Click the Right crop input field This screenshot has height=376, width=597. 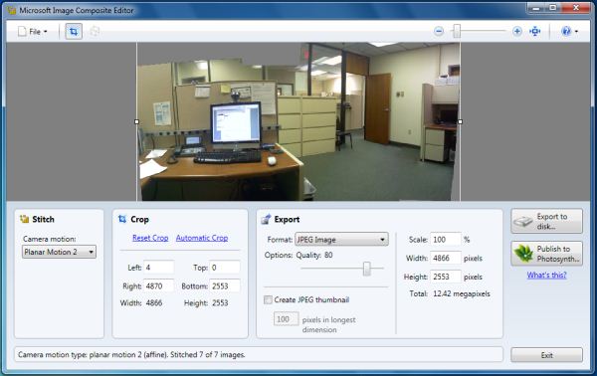pyautogui.click(x=159, y=286)
